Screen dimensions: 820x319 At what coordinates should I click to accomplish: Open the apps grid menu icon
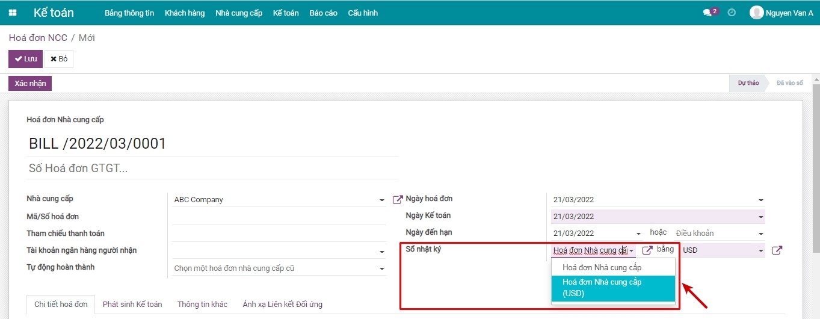click(x=13, y=13)
